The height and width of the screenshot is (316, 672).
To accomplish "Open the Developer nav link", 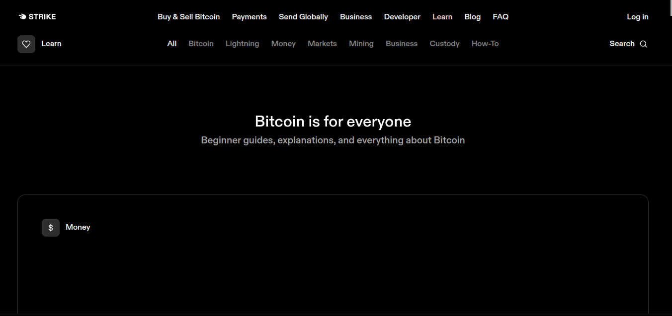I will pyautogui.click(x=402, y=17).
